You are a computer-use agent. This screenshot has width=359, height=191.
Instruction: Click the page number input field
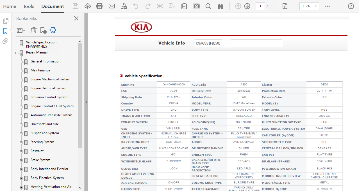[x=260, y=6]
